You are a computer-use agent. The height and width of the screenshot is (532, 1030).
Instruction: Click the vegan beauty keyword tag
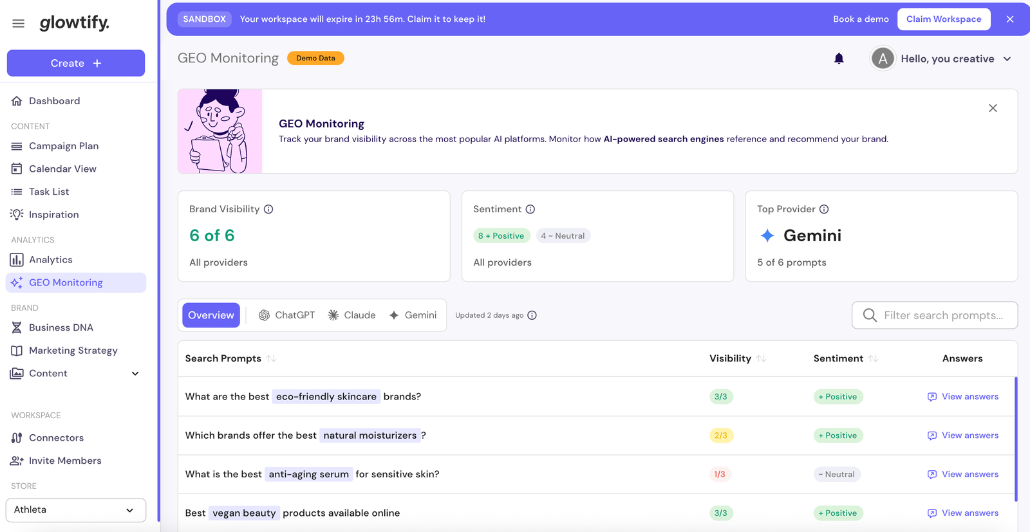tap(244, 513)
